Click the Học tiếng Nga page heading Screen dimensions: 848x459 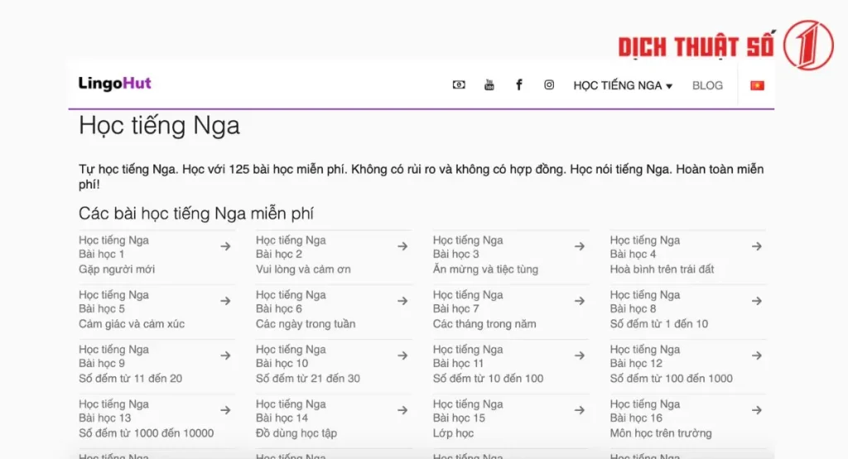pos(159,125)
